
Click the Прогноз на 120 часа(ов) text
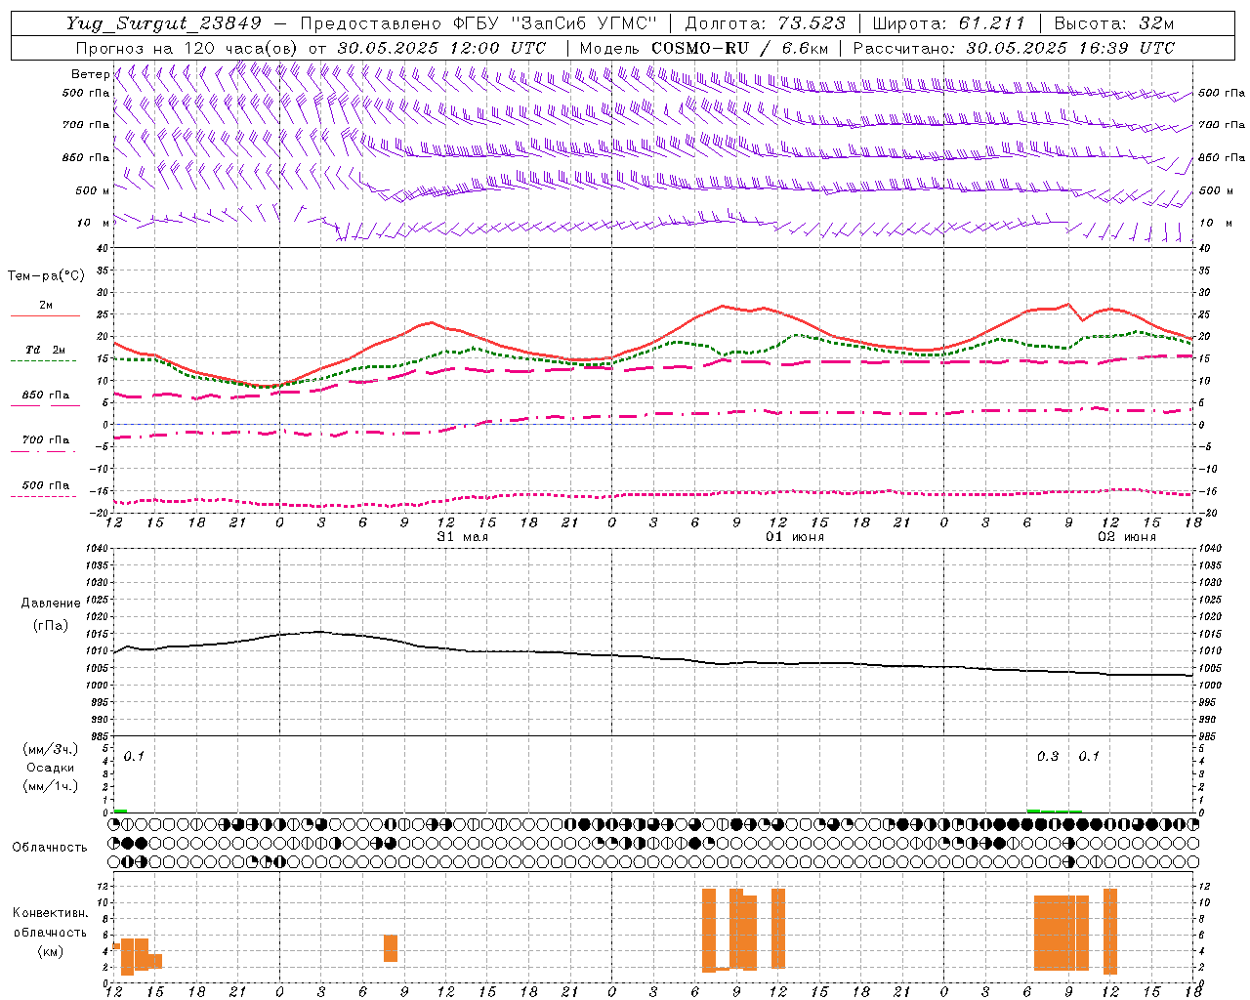(187, 48)
